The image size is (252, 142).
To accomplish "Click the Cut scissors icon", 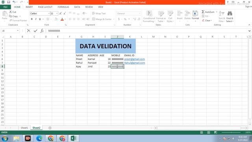I will [x=11, y=12].
